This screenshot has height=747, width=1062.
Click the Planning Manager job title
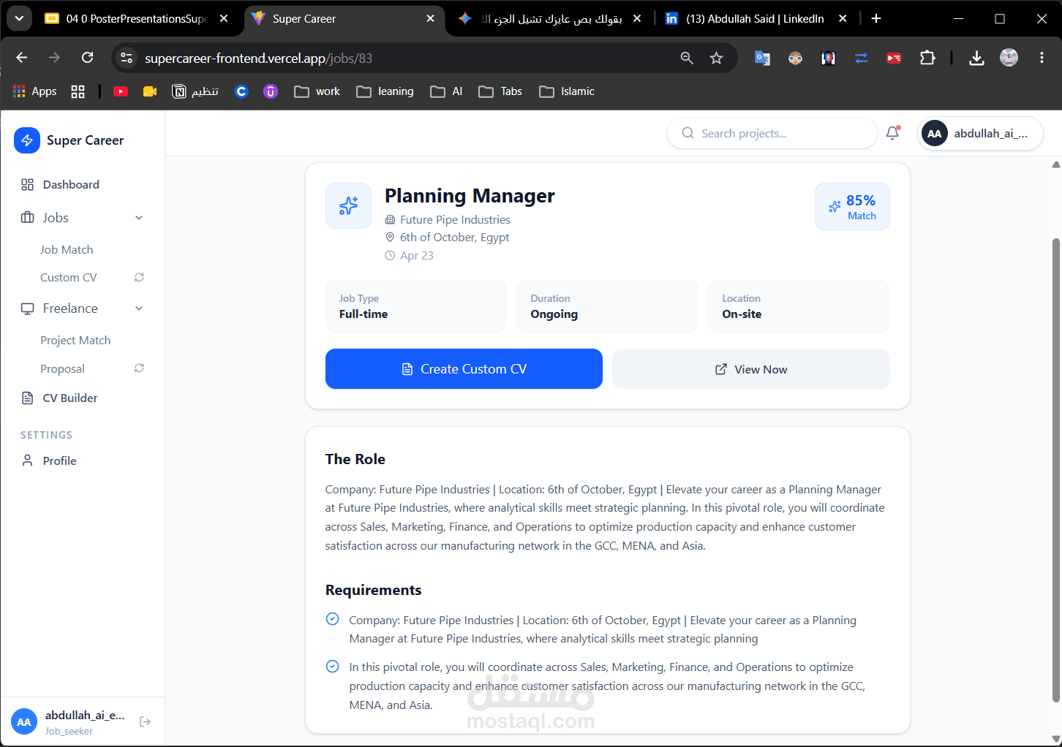pos(470,196)
